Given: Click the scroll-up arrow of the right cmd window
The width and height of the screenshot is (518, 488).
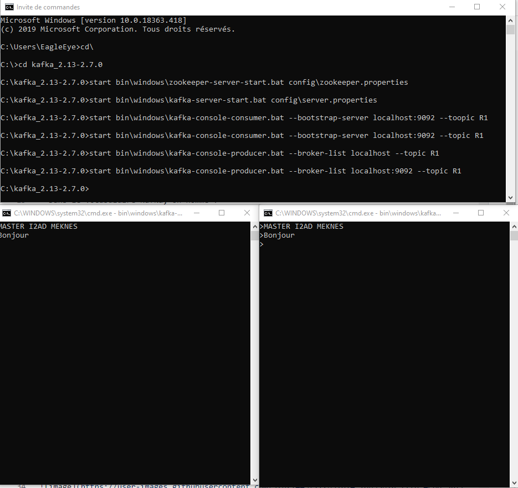Looking at the screenshot, I should click(514, 225).
